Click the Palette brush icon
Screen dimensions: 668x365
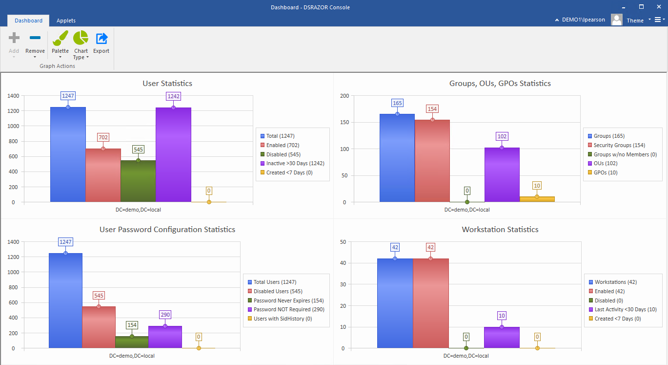point(60,38)
